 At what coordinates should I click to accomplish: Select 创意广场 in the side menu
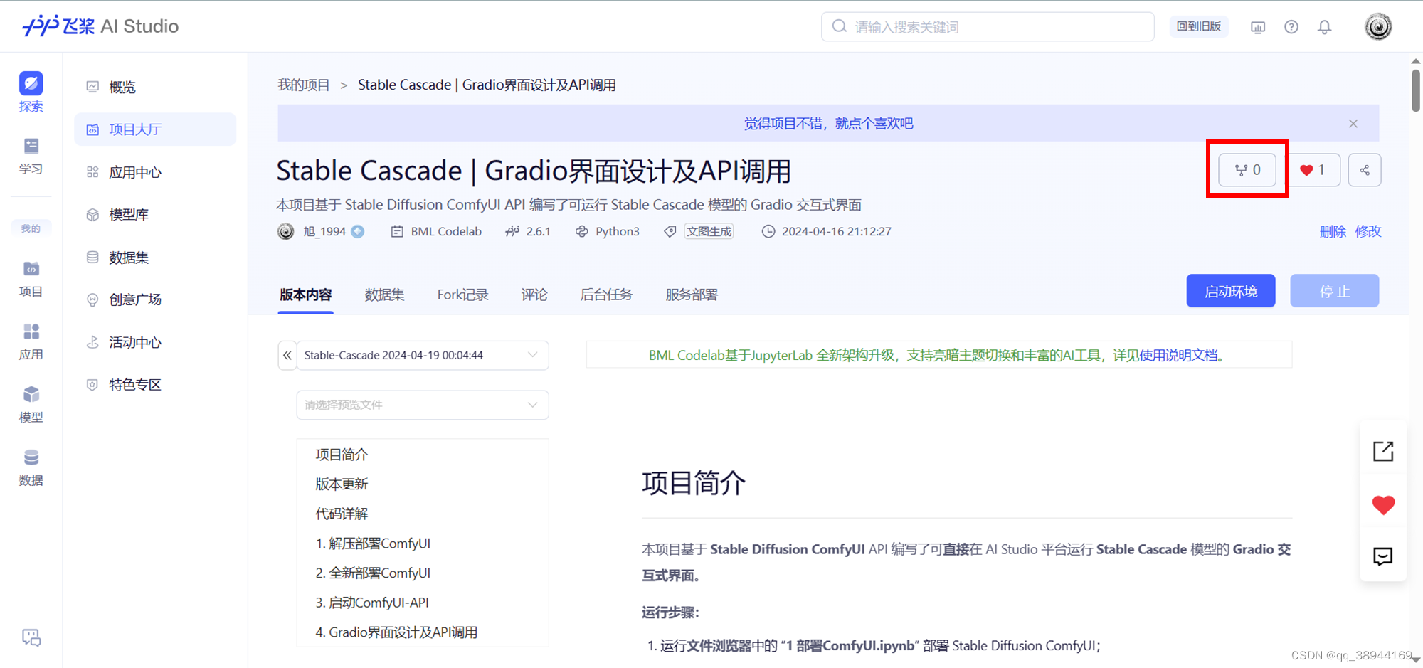pyautogui.click(x=155, y=299)
